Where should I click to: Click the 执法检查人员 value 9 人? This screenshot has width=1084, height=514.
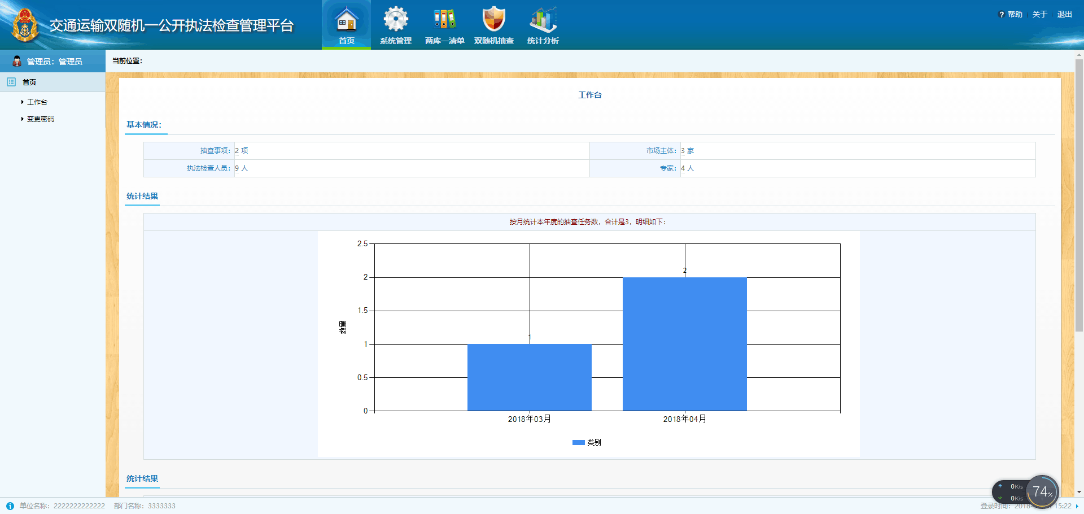pos(242,168)
